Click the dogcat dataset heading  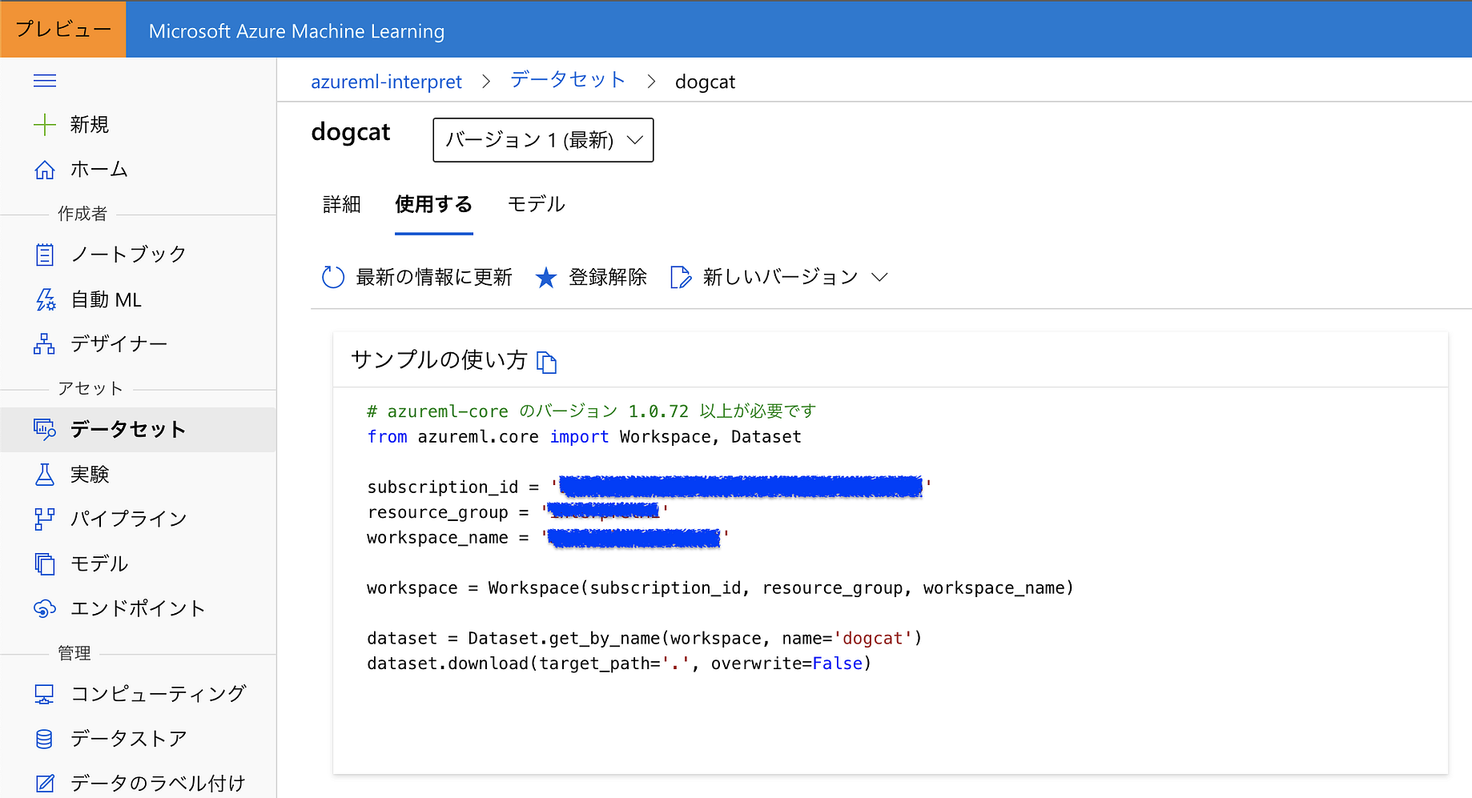(351, 132)
